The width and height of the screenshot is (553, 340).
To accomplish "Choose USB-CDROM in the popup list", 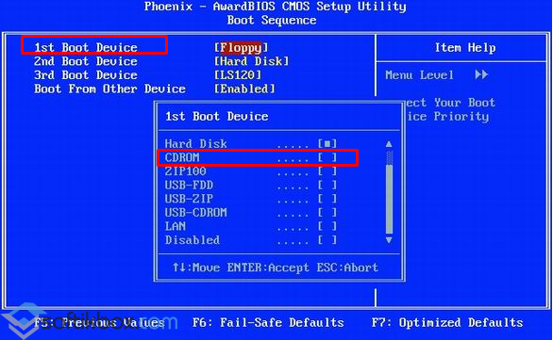I will (250, 212).
